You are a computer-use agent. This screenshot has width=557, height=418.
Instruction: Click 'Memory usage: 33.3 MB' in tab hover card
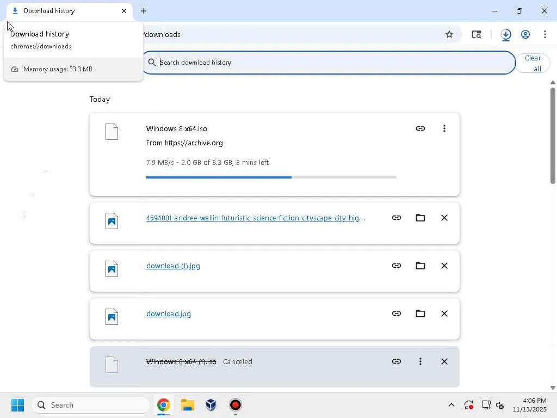click(x=58, y=69)
